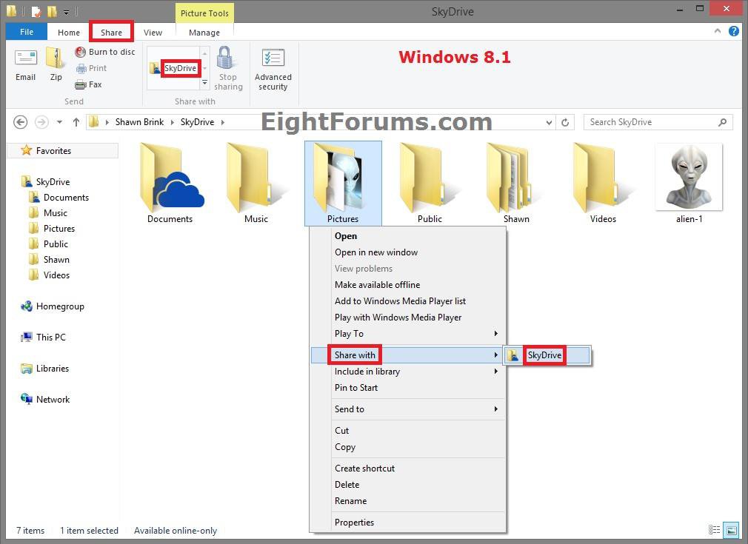Click the Zip icon in the ribbon
The height and width of the screenshot is (544, 748).
tap(56, 65)
